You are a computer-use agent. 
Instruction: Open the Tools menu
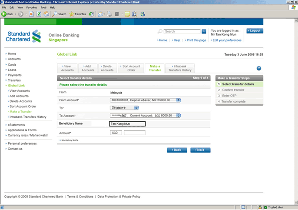pos(43,7)
